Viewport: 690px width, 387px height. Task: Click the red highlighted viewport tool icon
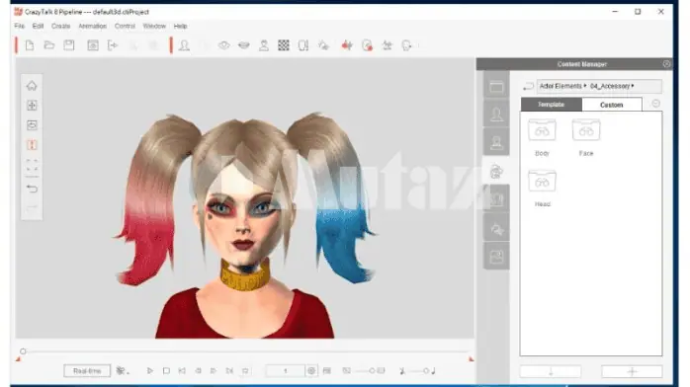pyautogui.click(x=32, y=145)
